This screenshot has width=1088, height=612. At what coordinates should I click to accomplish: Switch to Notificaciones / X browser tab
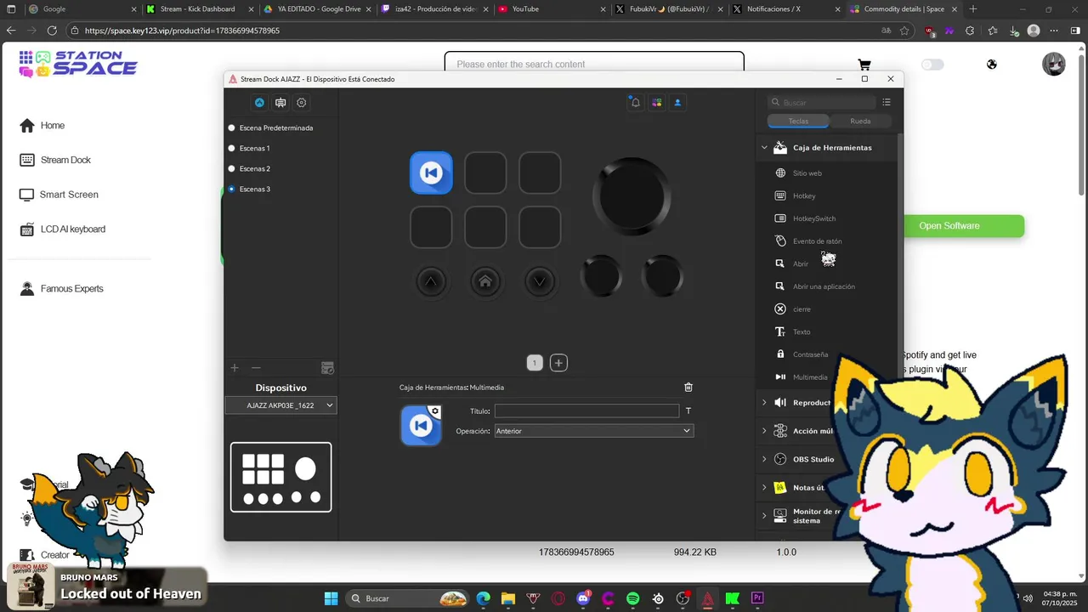coord(785,9)
